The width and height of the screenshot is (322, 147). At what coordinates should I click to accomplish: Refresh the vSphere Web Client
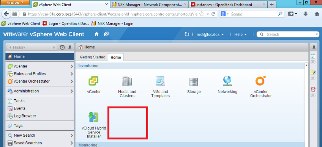pyautogui.click(x=187, y=34)
